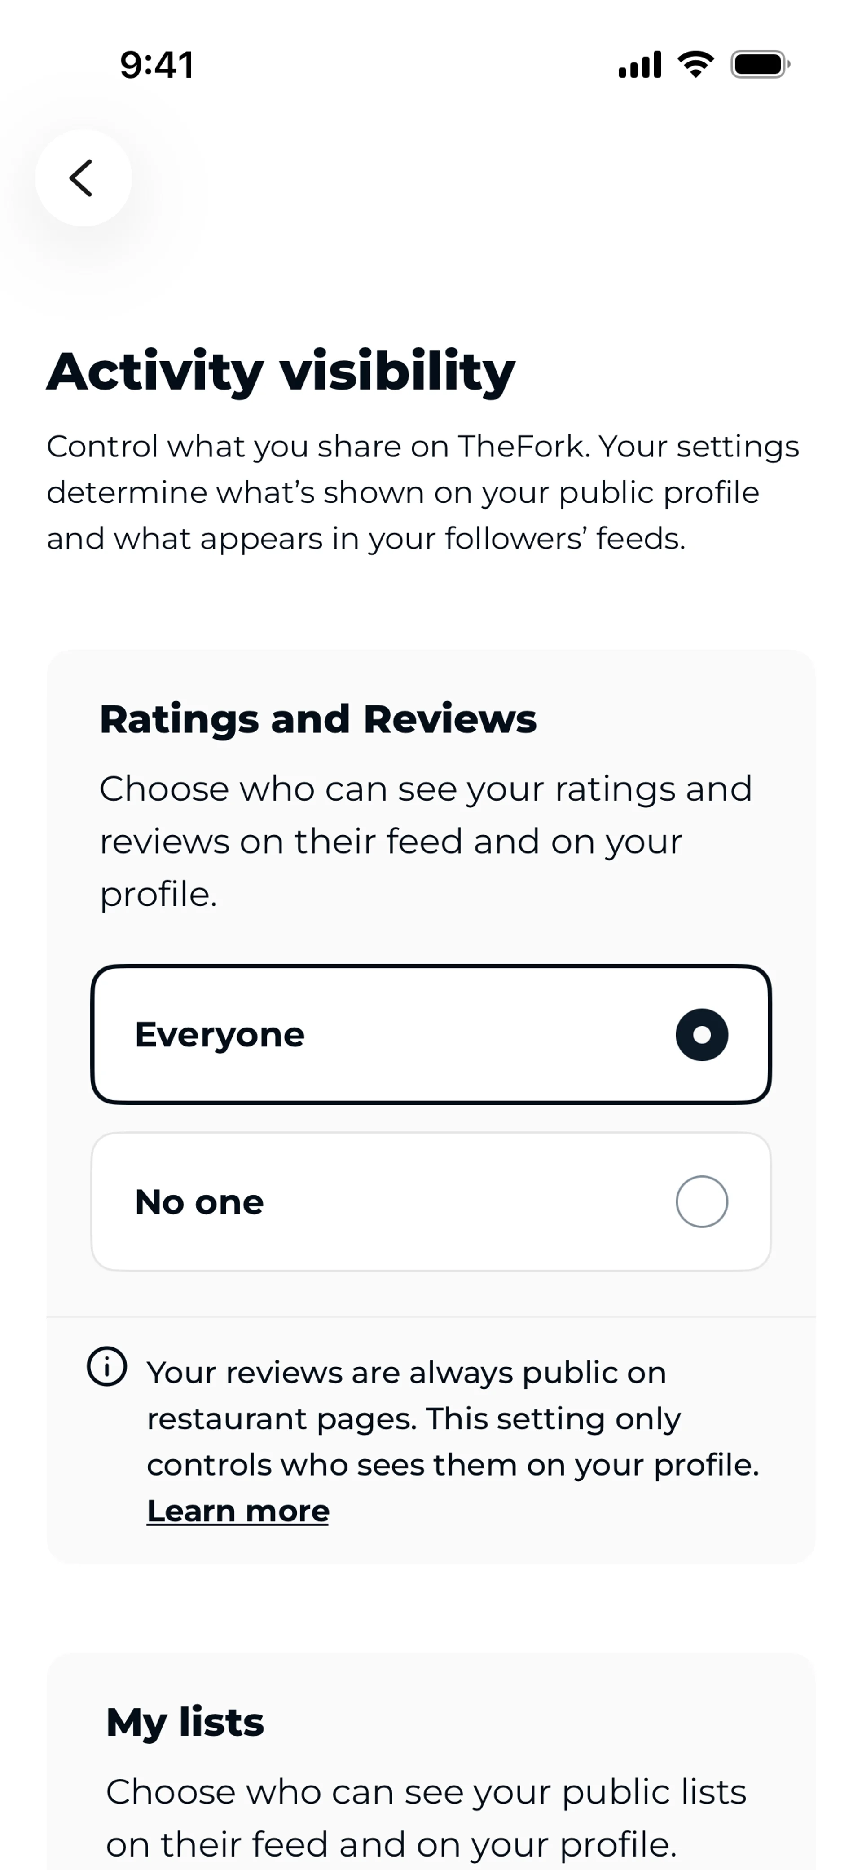Click "Choose who can see your ratings" text

(425, 789)
